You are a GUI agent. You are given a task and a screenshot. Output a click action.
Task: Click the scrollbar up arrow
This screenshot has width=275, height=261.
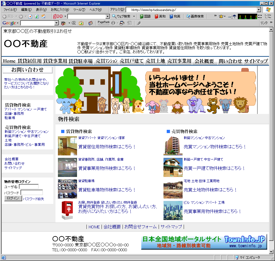[271, 29]
